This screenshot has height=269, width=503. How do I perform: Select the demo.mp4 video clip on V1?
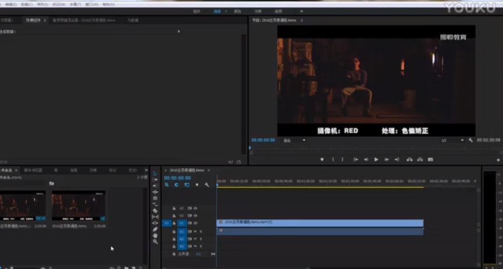tap(320, 223)
